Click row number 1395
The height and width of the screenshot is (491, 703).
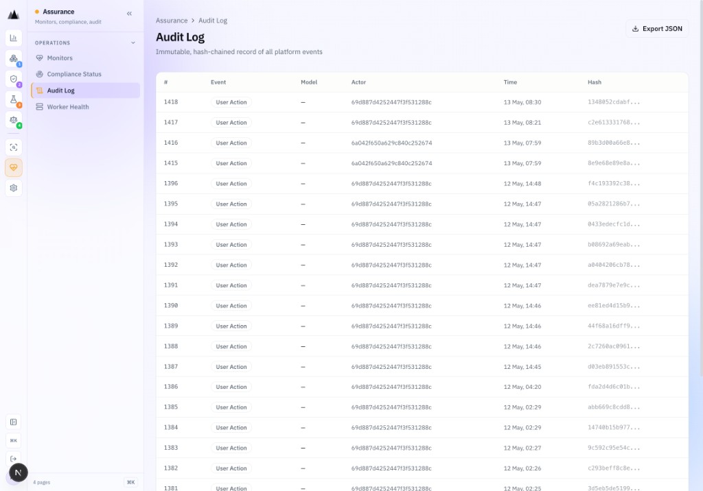pos(171,204)
